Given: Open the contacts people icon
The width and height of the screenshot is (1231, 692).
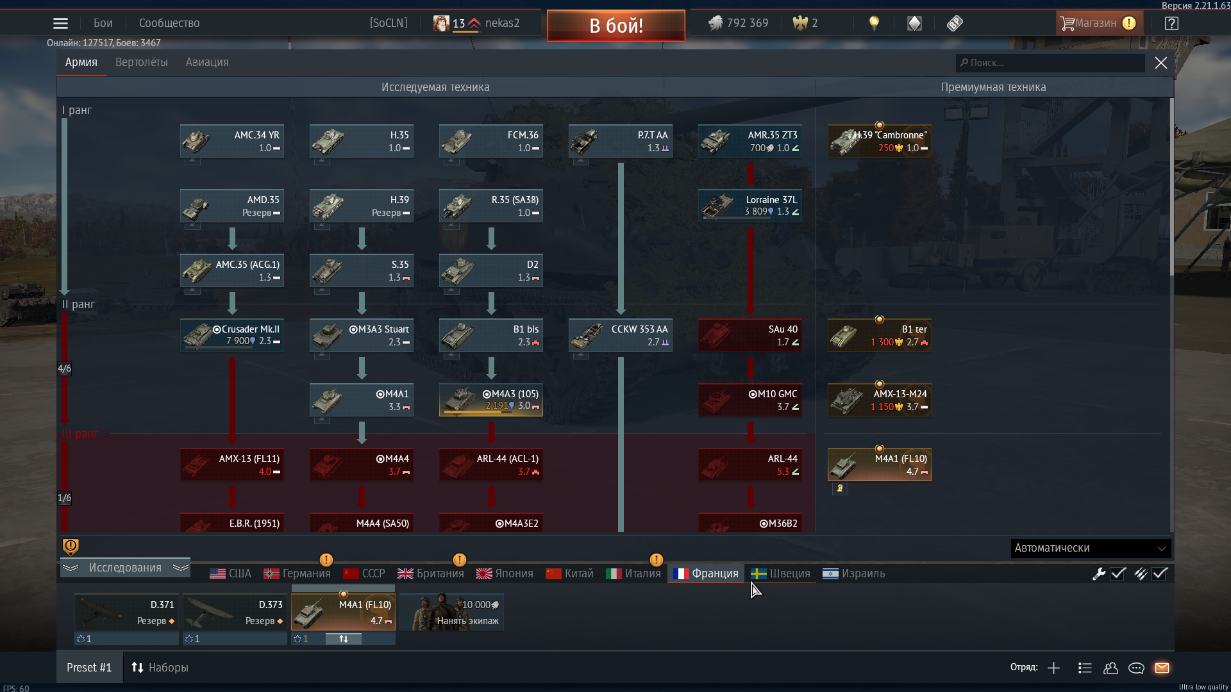Looking at the screenshot, I should click(x=1110, y=668).
